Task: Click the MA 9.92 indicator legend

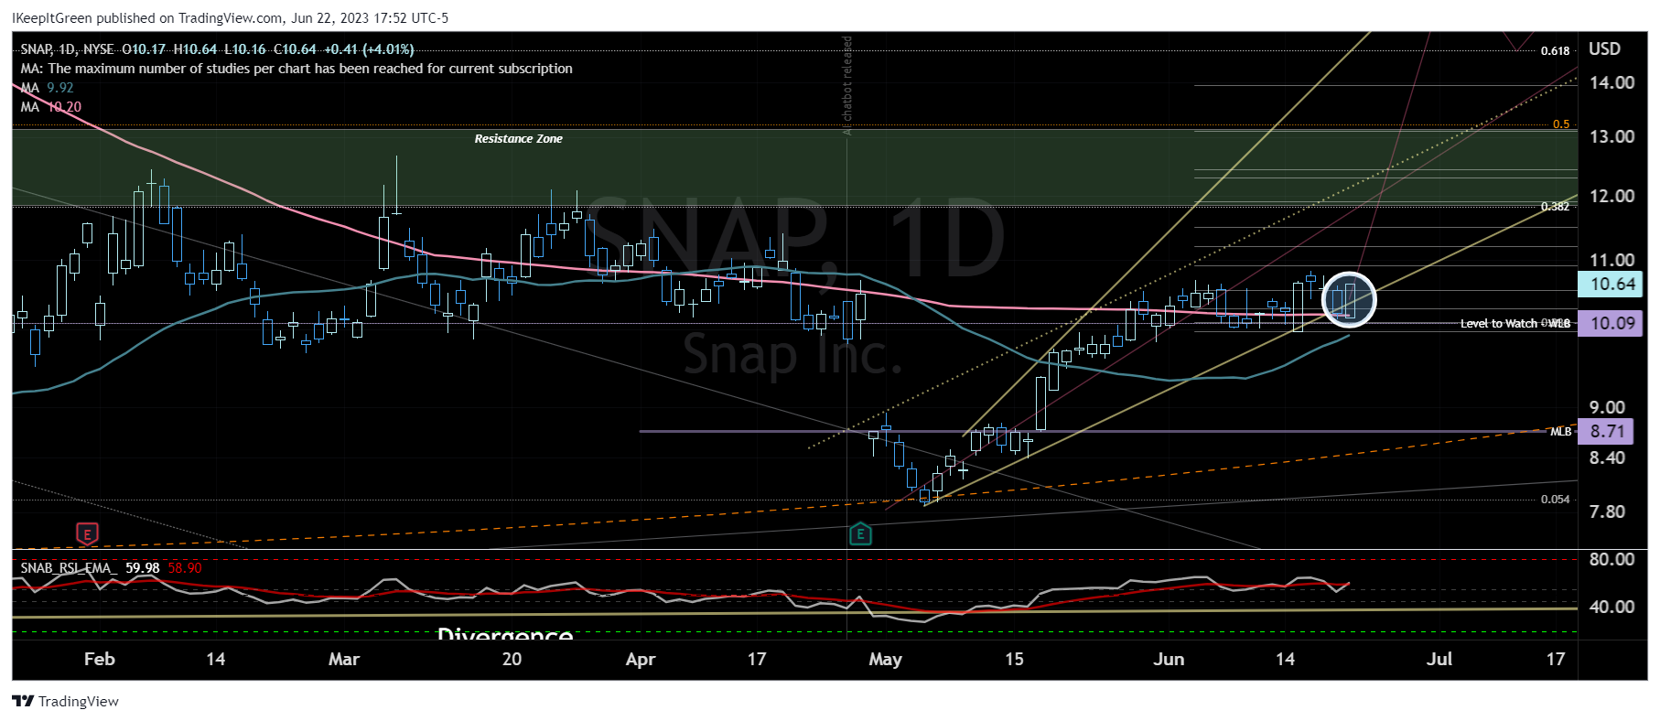Action: click(47, 88)
